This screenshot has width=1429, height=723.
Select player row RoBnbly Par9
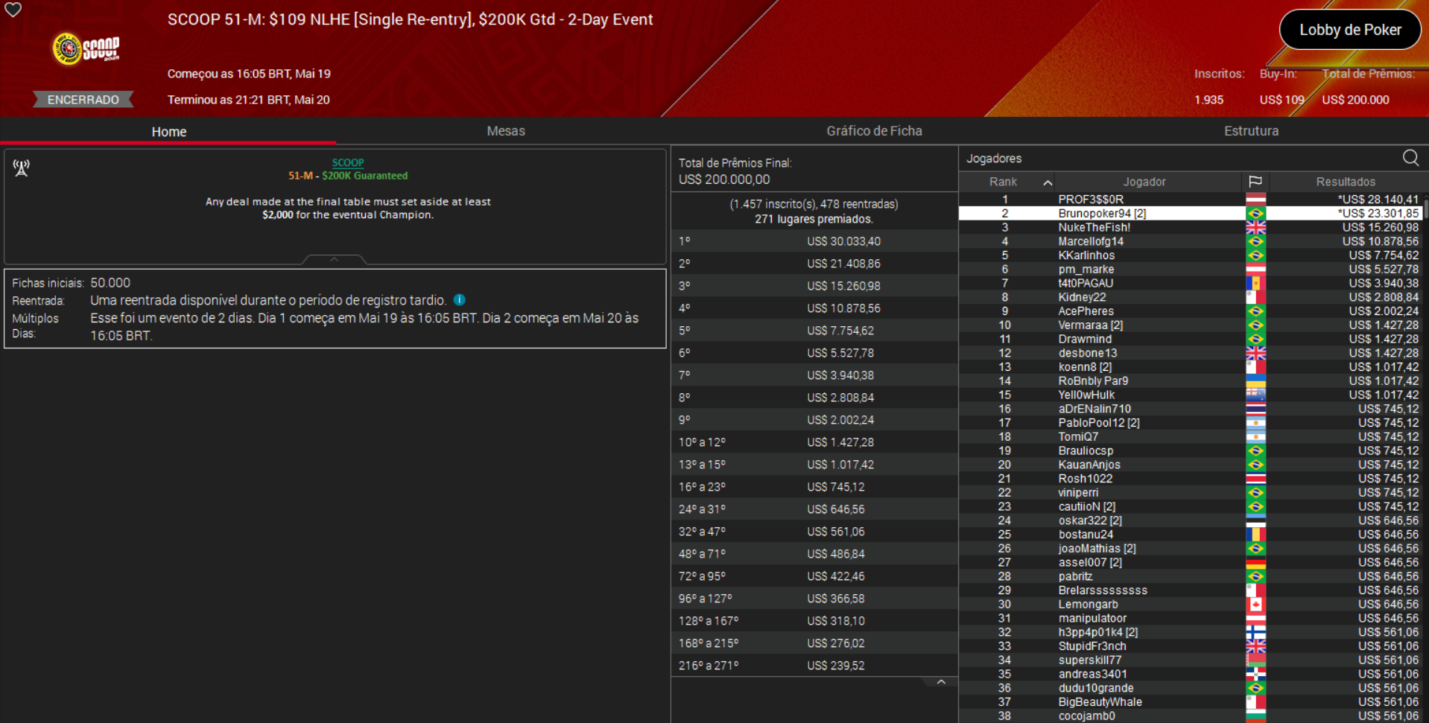tap(1190, 381)
